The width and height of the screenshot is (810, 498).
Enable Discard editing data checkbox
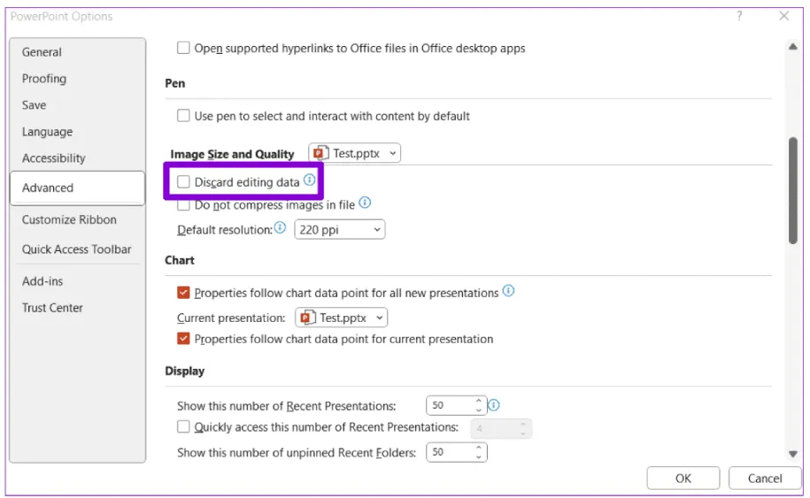(184, 181)
